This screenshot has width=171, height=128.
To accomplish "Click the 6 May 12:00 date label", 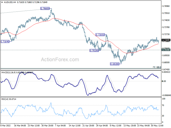I will tap(116, 126).
